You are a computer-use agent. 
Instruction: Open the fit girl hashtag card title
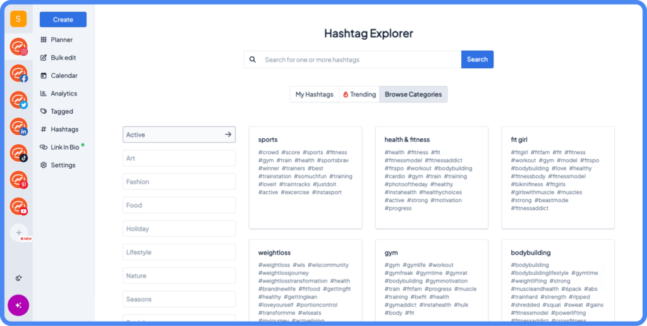(x=519, y=140)
